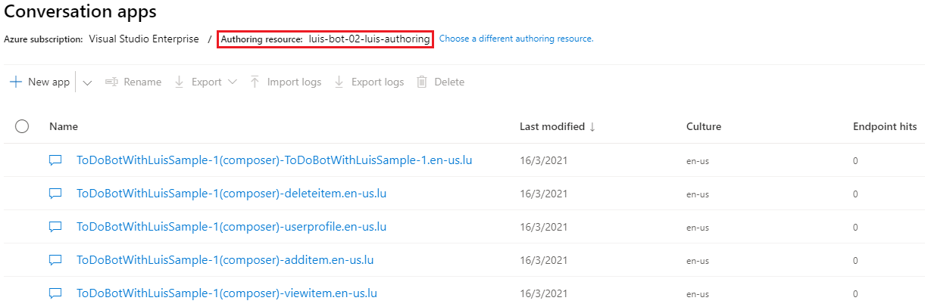Choose a different authoring resource link
The image size is (925, 307).
click(x=516, y=39)
